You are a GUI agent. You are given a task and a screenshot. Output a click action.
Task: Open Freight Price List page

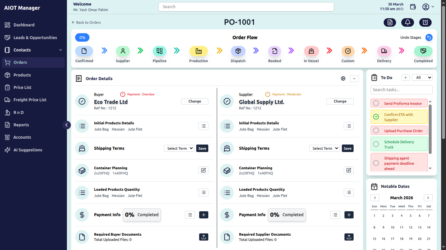tap(33, 100)
